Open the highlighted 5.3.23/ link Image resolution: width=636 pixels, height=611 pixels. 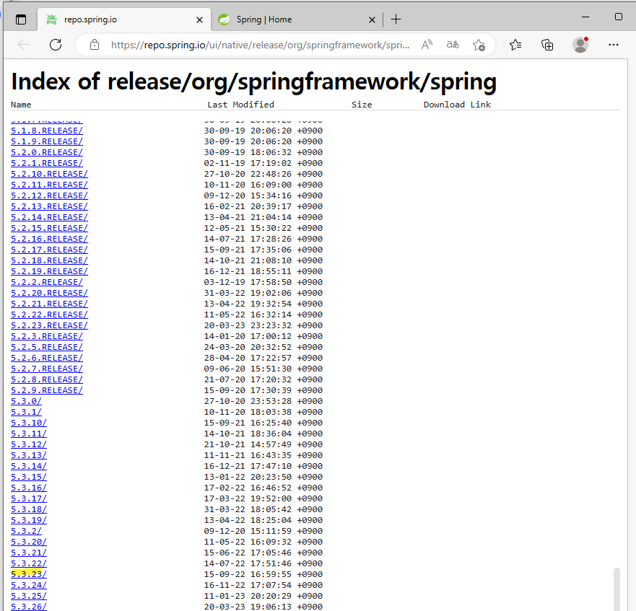[28, 574]
